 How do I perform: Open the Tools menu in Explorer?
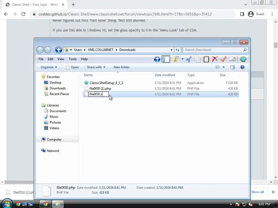click(x=72, y=59)
